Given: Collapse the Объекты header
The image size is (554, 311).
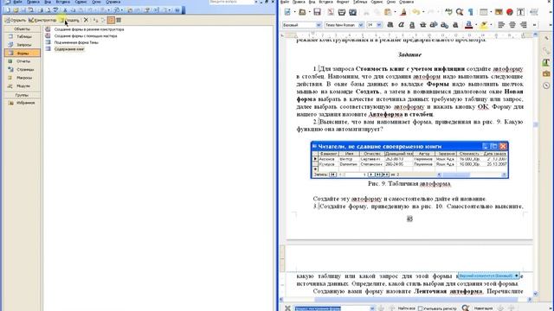Looking at the screenshot, I should [23, 29].
